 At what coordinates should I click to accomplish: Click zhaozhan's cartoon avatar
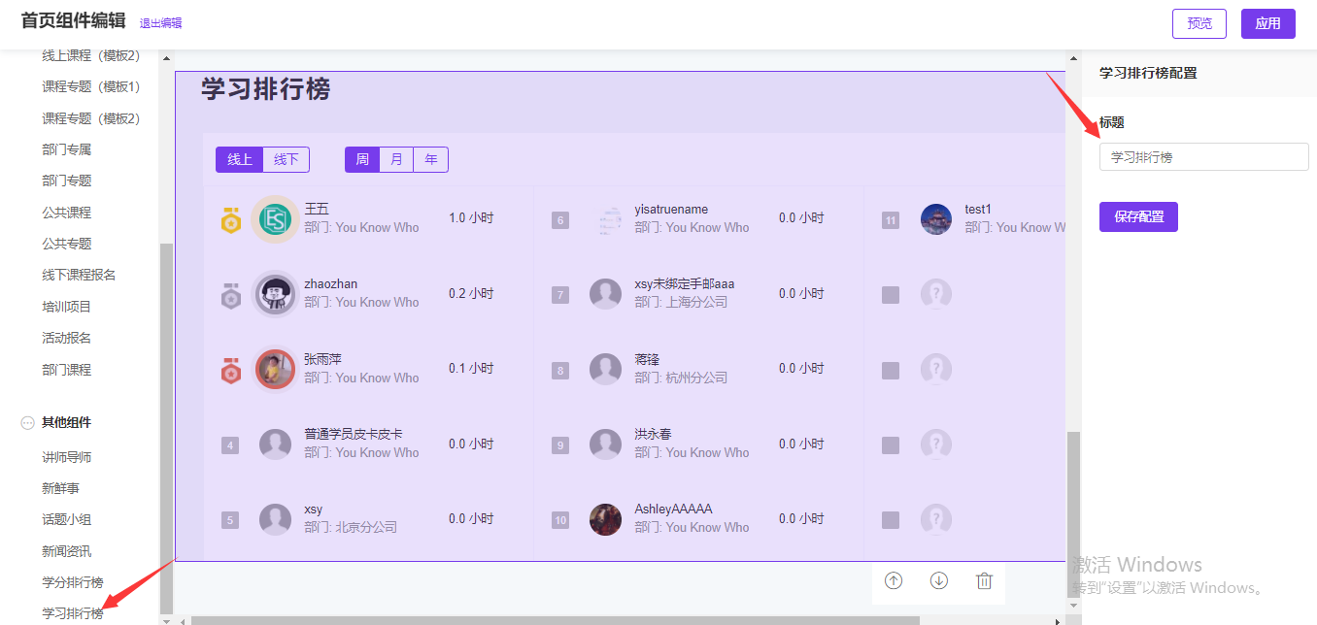pos(275,293)
